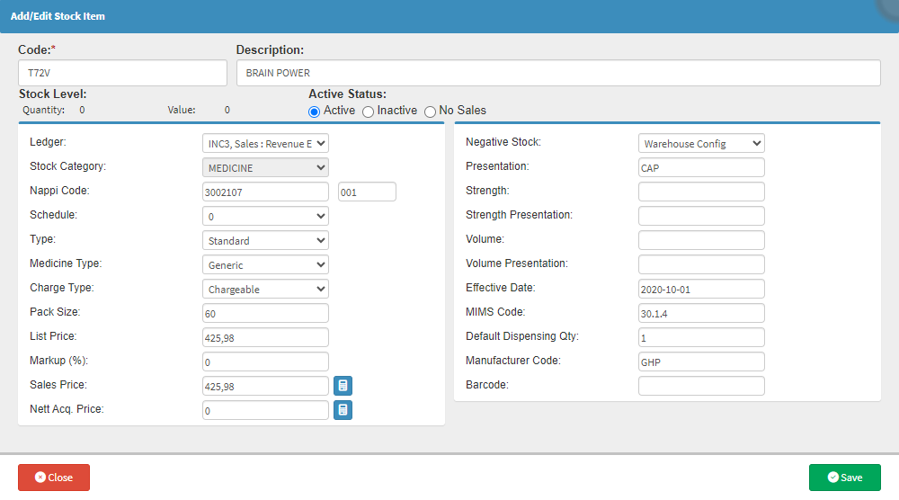899x500 pixels.
Task: Click the Code input field T72V
Action: 122,73
